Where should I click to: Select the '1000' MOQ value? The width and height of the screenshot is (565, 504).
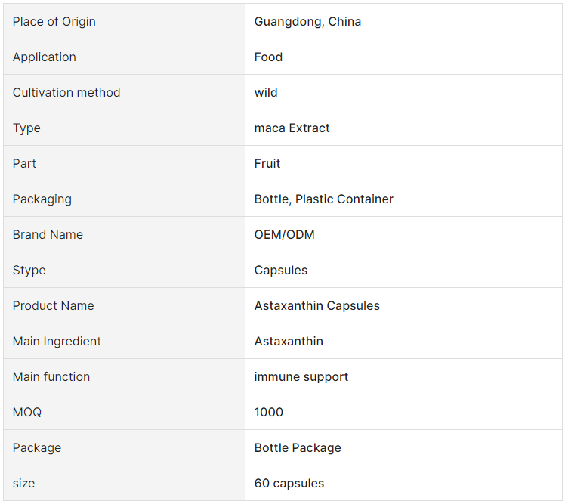point(268,412)
